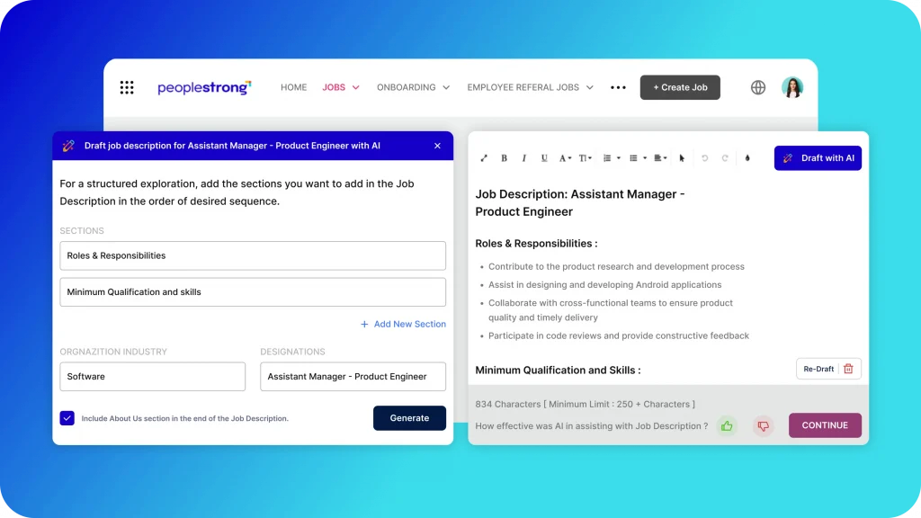
Task: Underline the selected text
Action: 544,158
